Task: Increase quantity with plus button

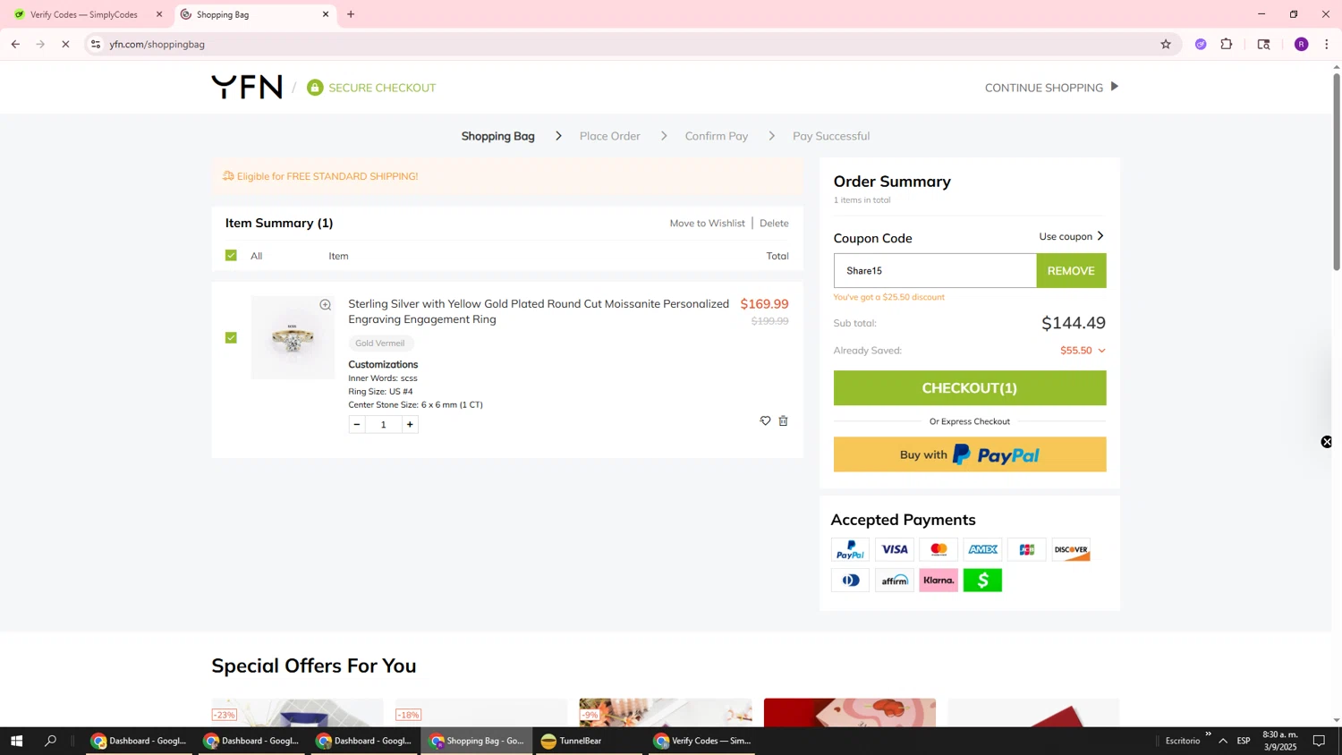Action: [410, 424]
